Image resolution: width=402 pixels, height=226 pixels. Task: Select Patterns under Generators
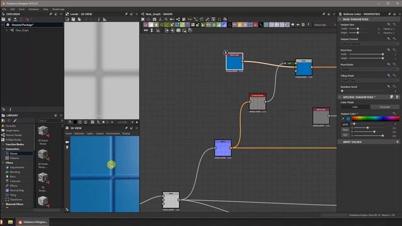click(14, 158)
